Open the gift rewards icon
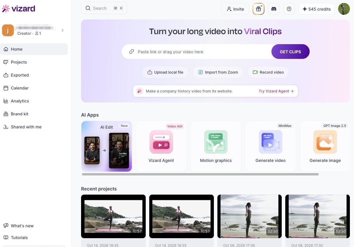The image size is (354, 247). click(259, 9)
